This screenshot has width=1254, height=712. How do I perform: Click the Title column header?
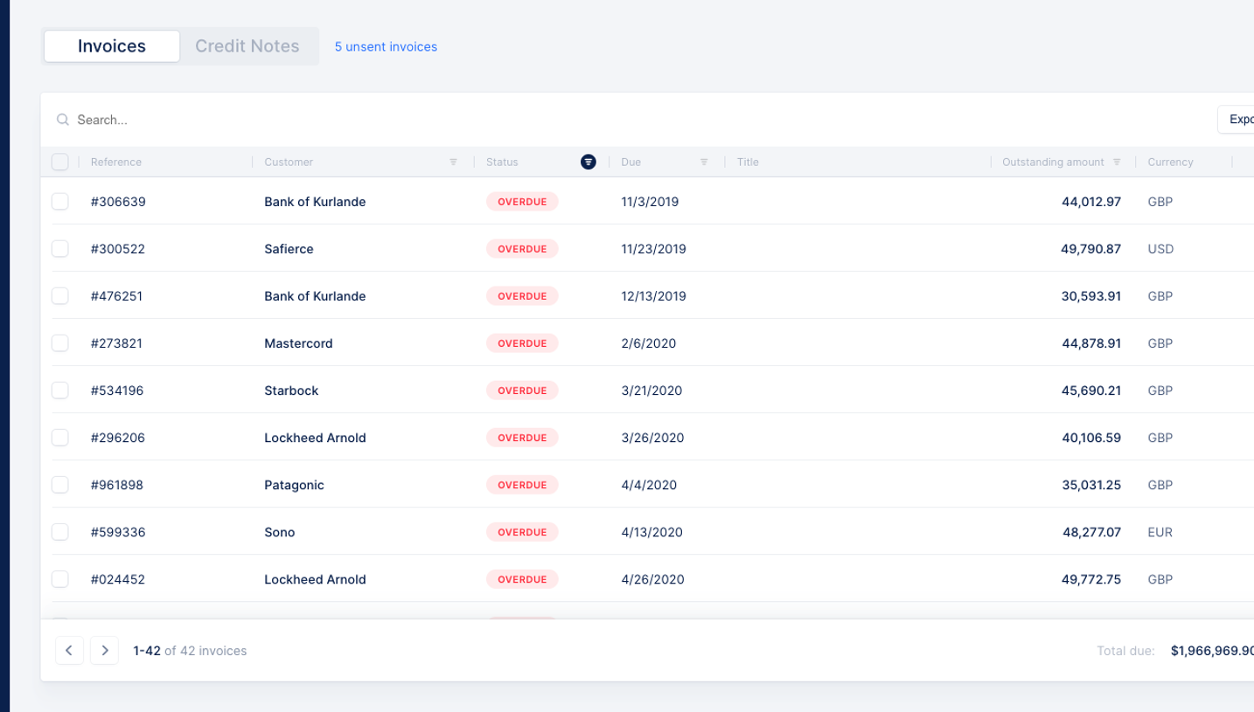coord(748,162)
